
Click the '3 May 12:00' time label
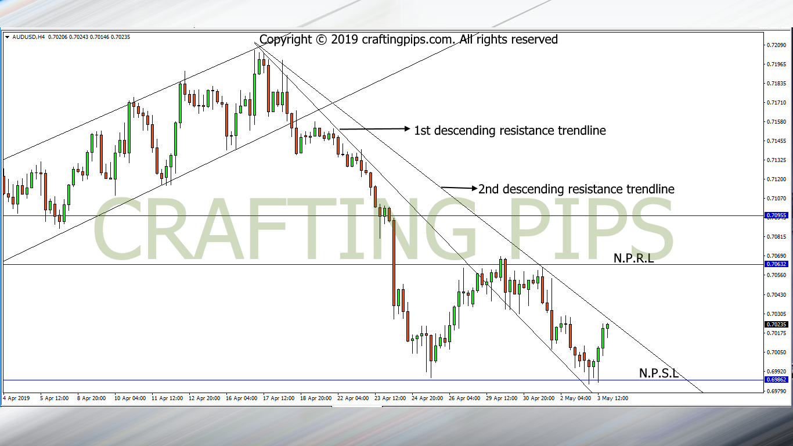pos(614,398)
